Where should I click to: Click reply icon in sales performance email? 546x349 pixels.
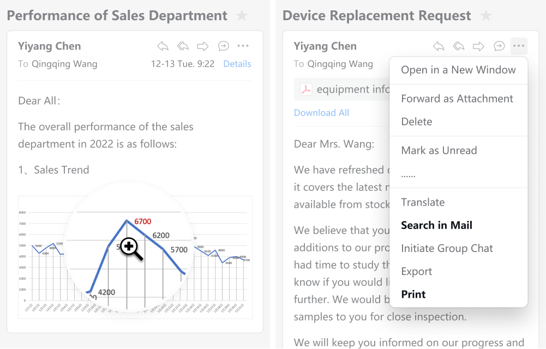[163, 46]
